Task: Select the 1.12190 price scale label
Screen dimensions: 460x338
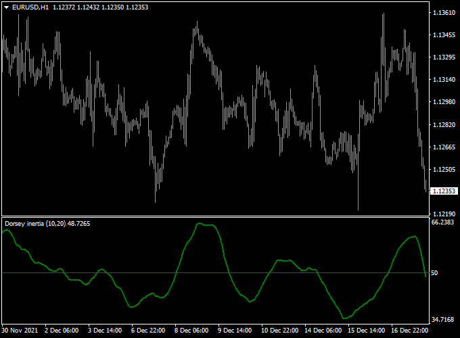Action: coord(444,214)
